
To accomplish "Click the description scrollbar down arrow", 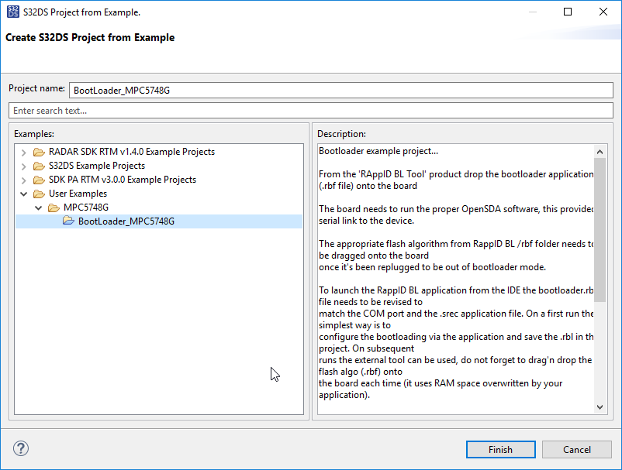I will [x=600, y=407].
